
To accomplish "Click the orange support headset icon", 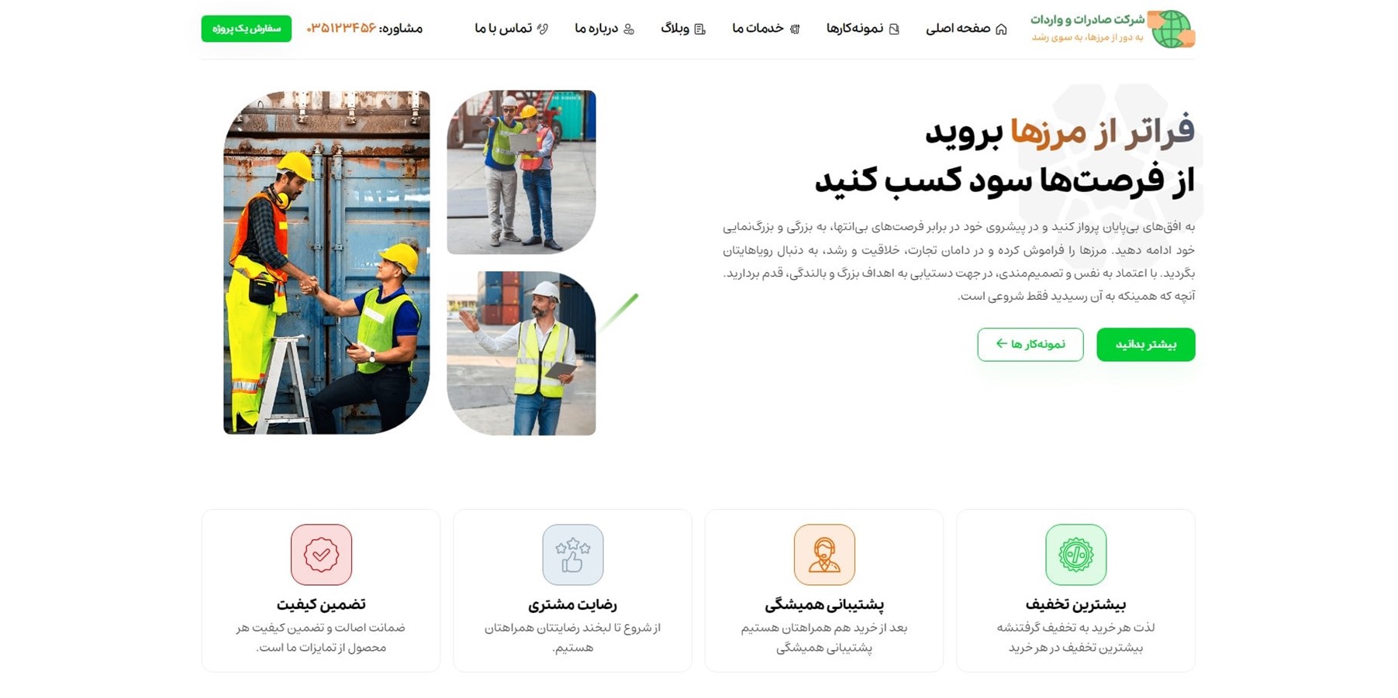I will [x=824, y=555].
